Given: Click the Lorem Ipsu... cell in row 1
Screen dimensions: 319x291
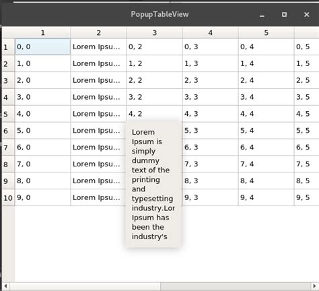Looking at the screenshot, I should 99,46.
